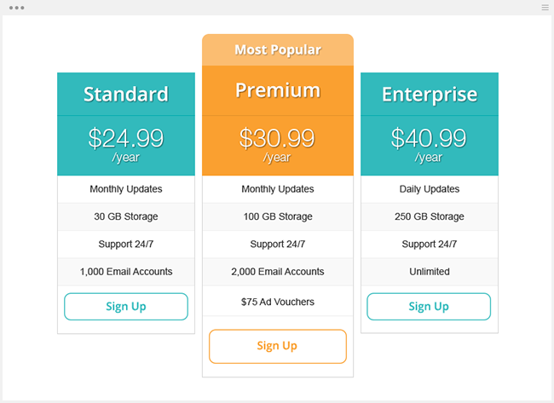
Task: Sign up for the Enterprise plan
Action: tap(429, 307)
